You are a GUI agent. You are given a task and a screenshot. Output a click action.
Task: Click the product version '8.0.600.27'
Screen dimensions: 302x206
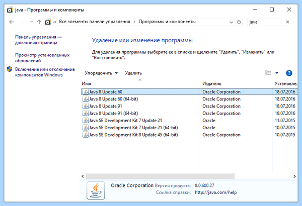(x=204, y=185)
